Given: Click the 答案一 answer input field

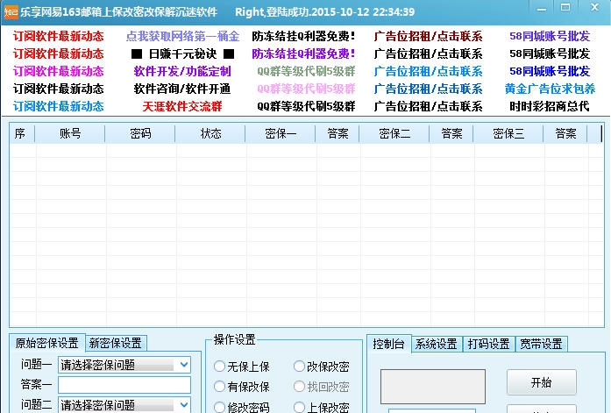Looking at the screenshot, I should pyautogui.click(x=124, y=385).
